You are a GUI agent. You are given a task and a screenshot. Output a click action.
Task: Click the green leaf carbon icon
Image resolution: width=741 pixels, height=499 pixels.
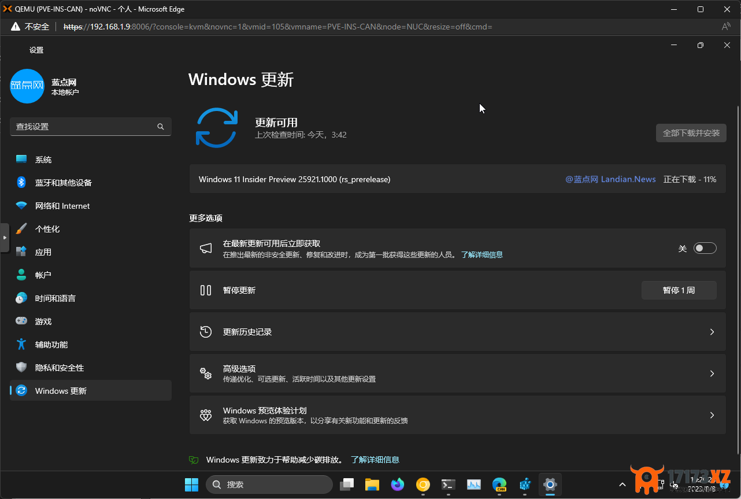194,460
